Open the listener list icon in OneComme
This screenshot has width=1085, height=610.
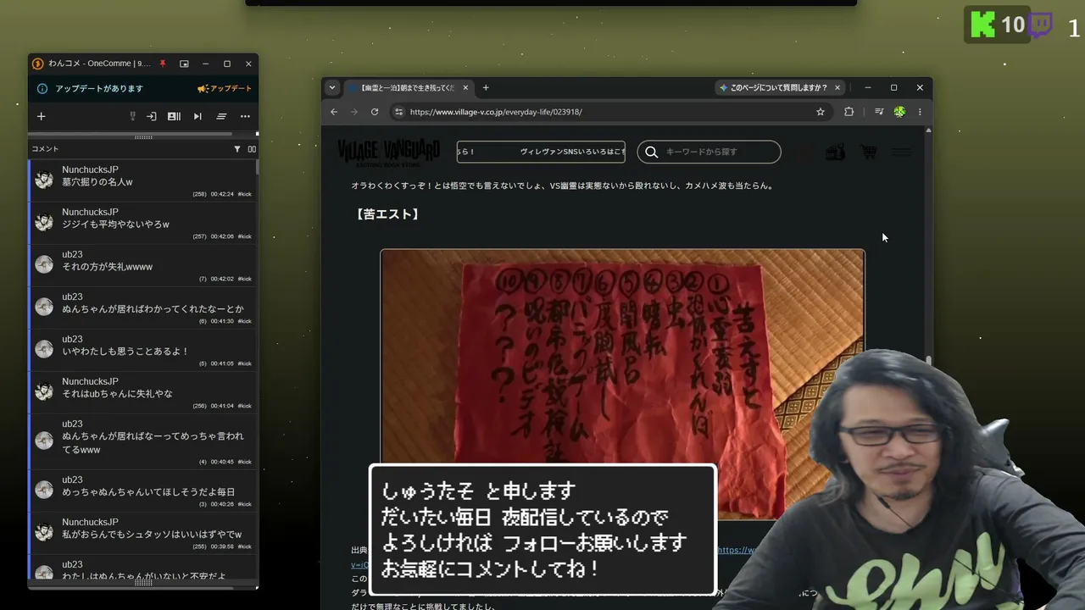pos(174,116)
